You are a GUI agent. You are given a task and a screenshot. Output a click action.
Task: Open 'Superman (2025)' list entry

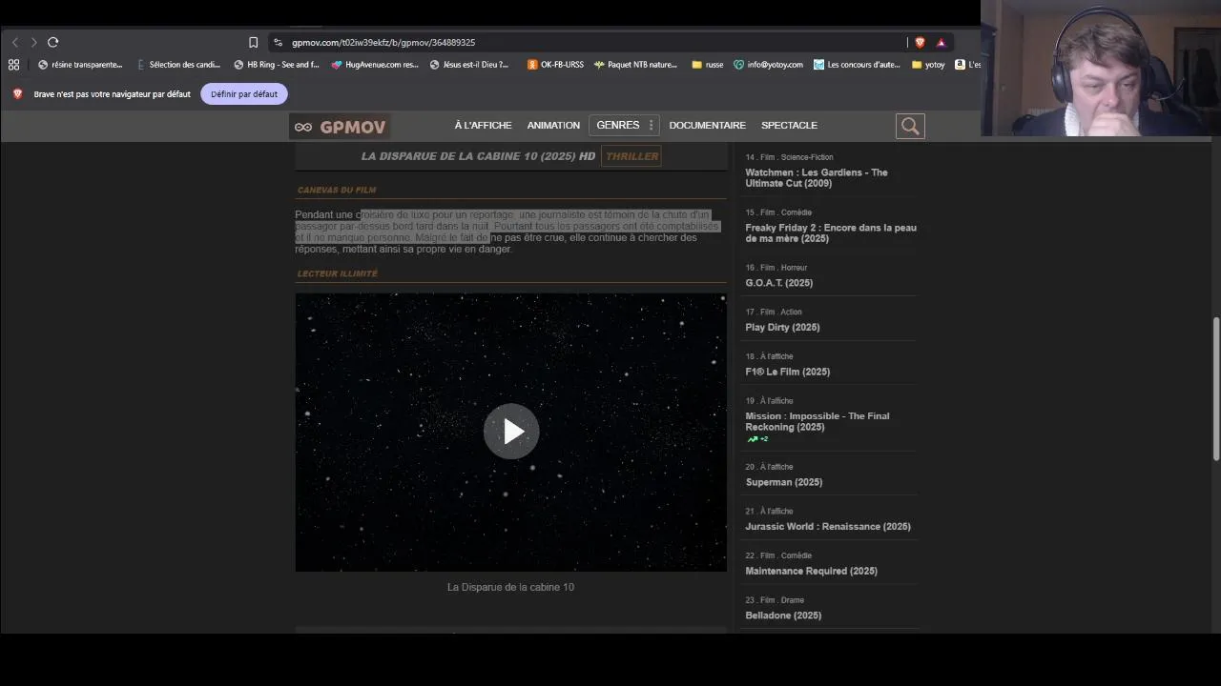point(783,482)
